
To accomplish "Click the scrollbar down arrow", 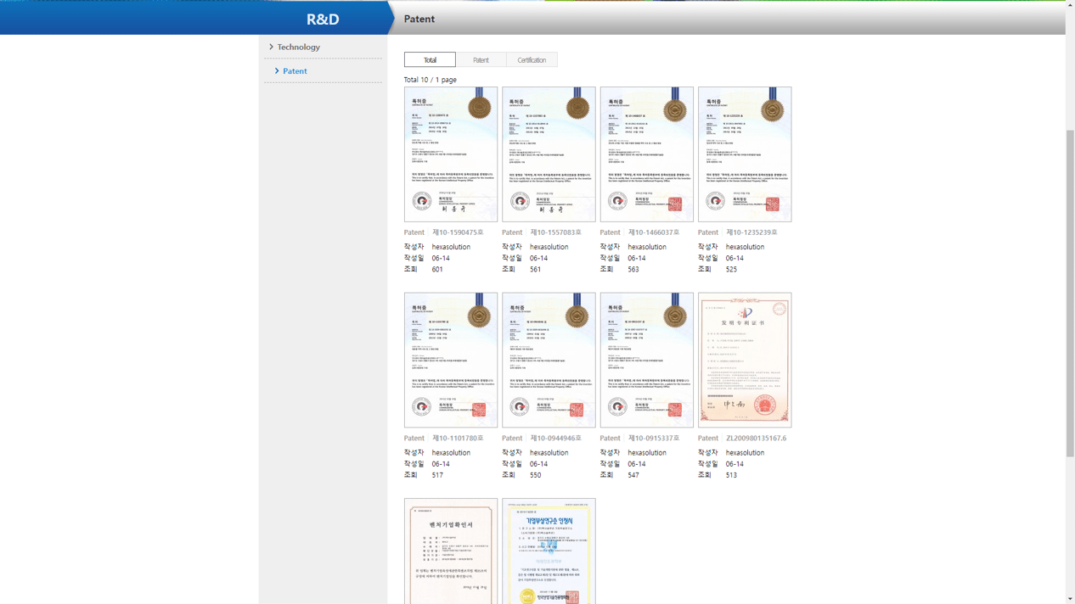I will pos(1070,599).
